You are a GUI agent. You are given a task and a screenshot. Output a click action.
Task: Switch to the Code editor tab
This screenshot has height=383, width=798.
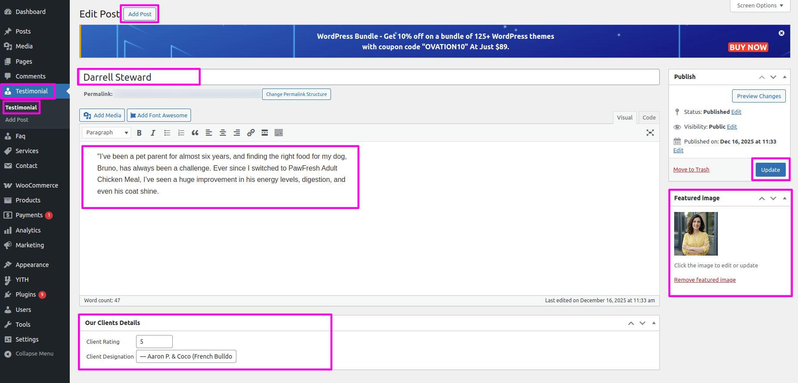pos(648,117)
